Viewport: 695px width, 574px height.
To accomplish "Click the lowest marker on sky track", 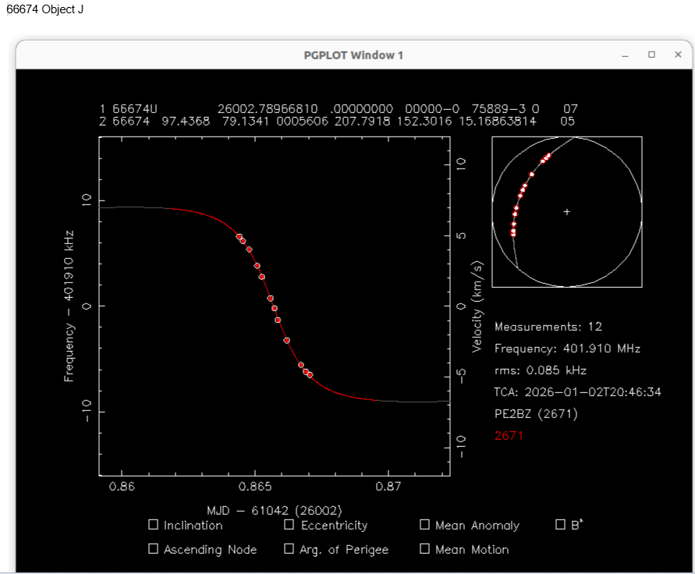I will [x=513, y=233].
